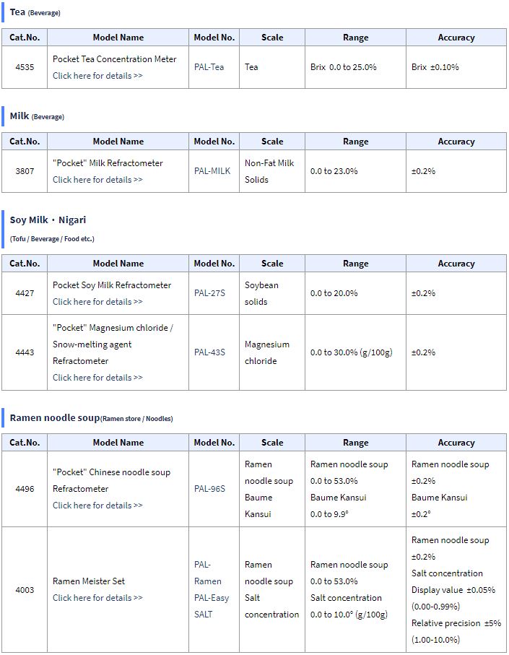Click the Accuracy header in Milk table

pyautogui.click(x=456, y=142)
